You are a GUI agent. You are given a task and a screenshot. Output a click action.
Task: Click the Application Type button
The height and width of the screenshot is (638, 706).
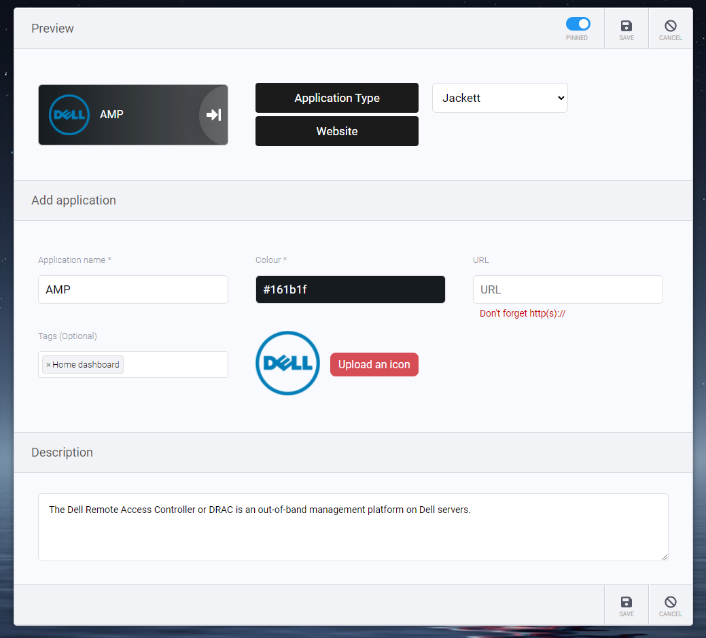click(x=336, y=98)
